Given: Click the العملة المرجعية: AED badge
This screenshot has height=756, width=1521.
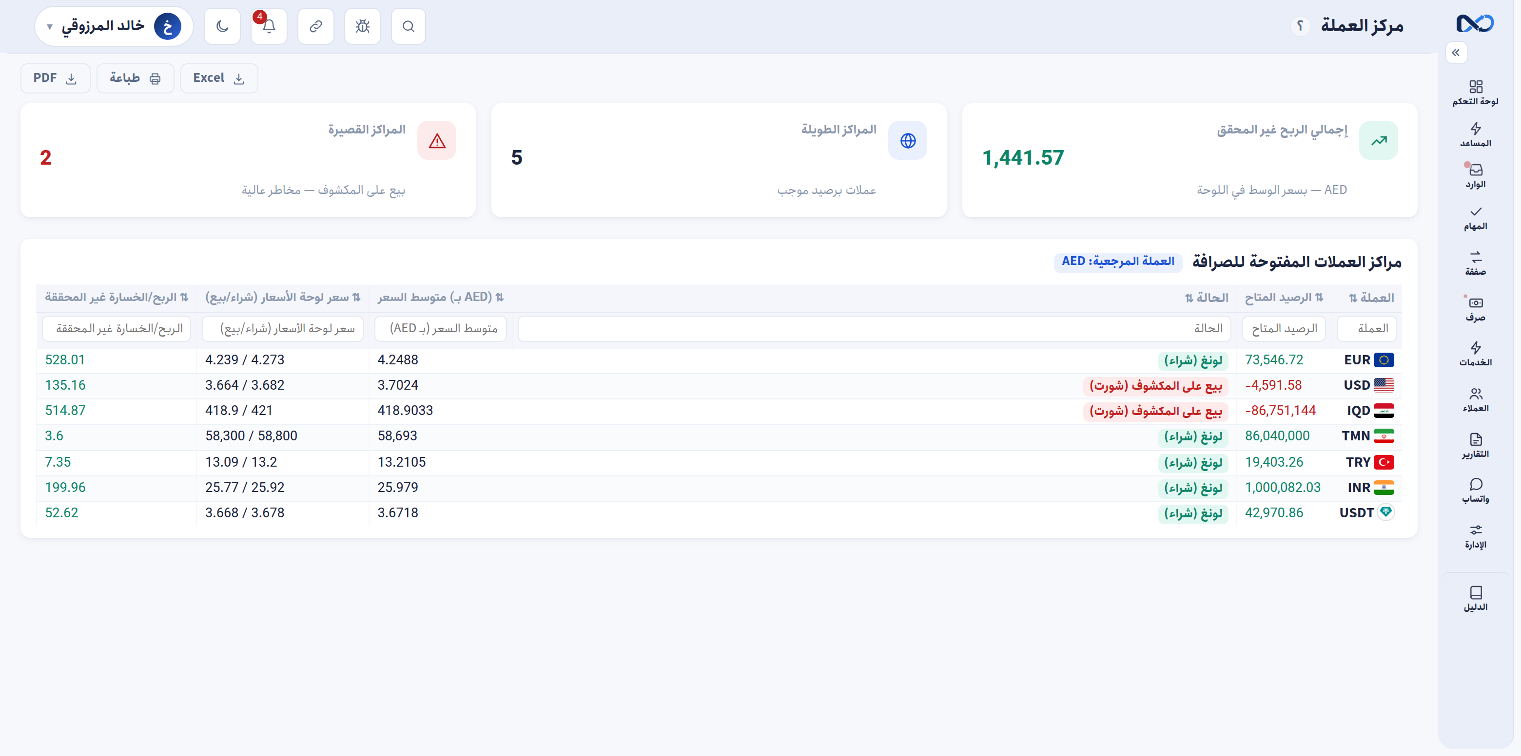Looking at the screenshot, I should [x=1117, y=262].
